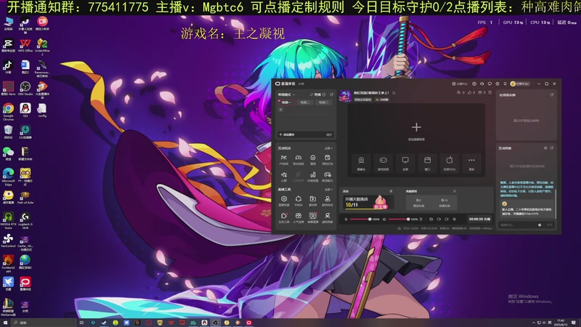Open the PK连线 interactive feature
Image resolution: width=581 pixels, height=327 pixels.
click(284, 160)
